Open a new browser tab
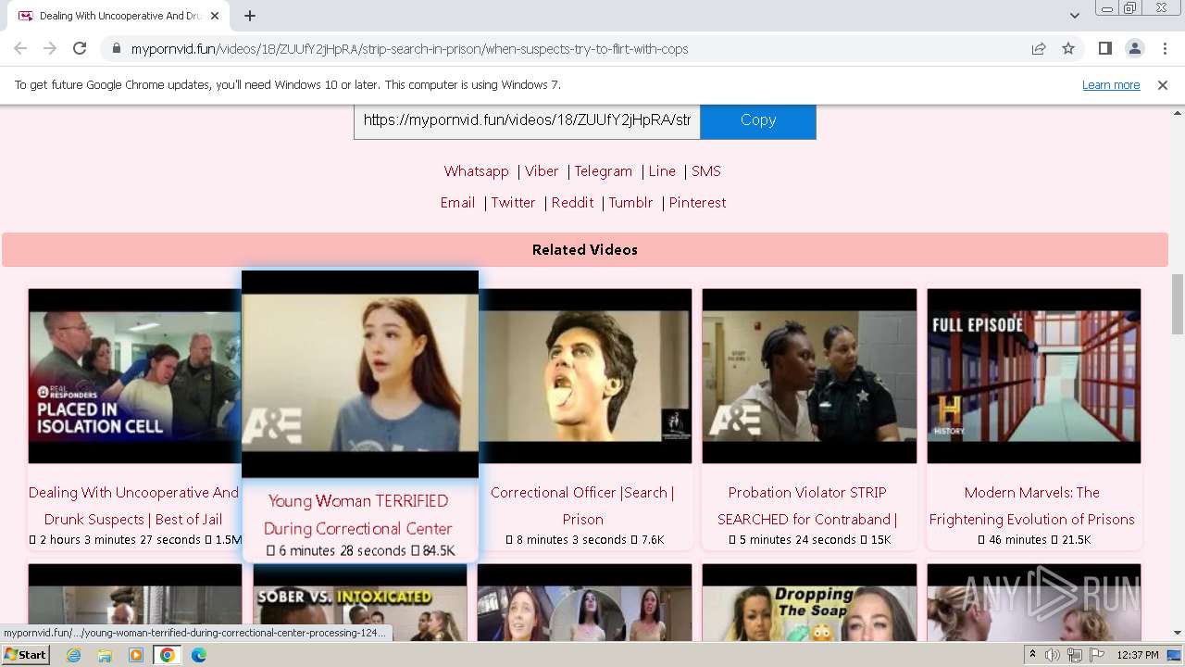 tap(250, 16)
